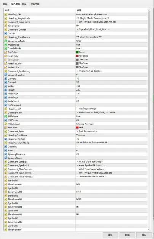Select the TimeFrame value H4
This screenshot has height=239, width=154.
(x=78, y=26)
